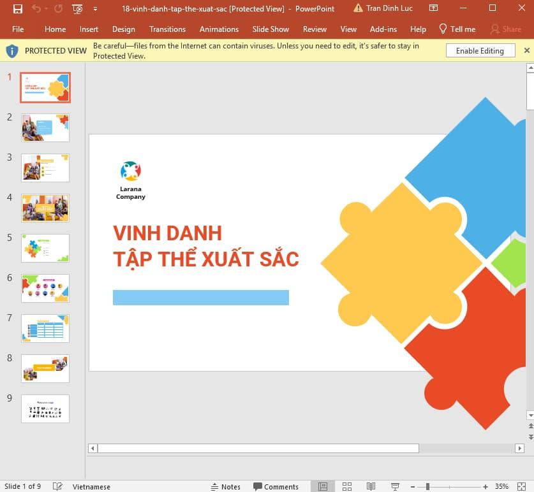
Task: Open the Comments pane
Action: pyautogui.click(x=276, y=486)
